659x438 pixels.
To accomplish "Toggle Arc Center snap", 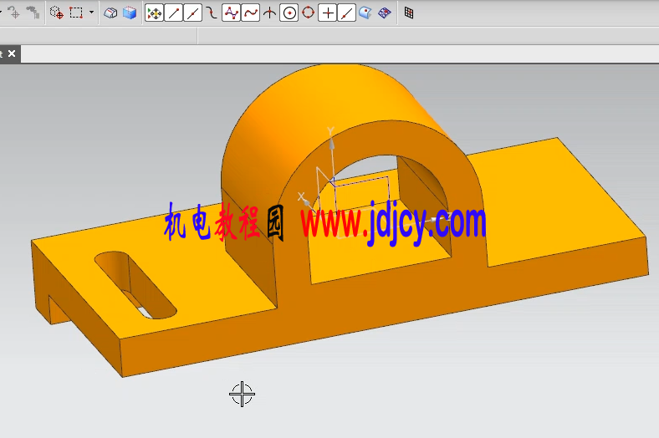I will point(289,13).
